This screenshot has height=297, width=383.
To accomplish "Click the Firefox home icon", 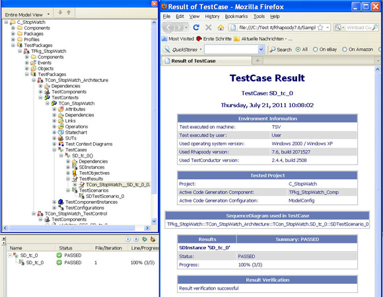I will tap(221, 28).
